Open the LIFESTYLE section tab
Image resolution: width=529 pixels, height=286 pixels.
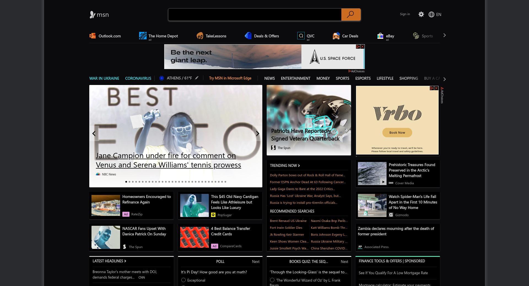385,78
